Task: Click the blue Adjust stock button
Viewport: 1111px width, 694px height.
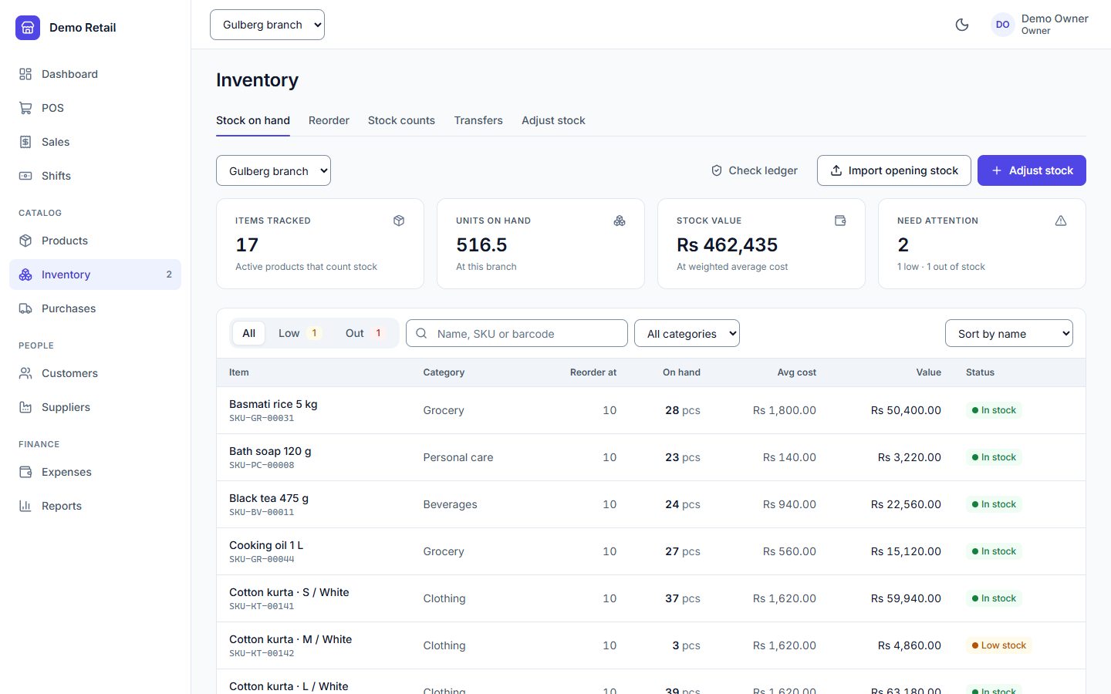Action: [1032, 170]
